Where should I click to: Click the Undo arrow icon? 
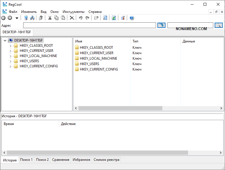click(x=81, y=18)
